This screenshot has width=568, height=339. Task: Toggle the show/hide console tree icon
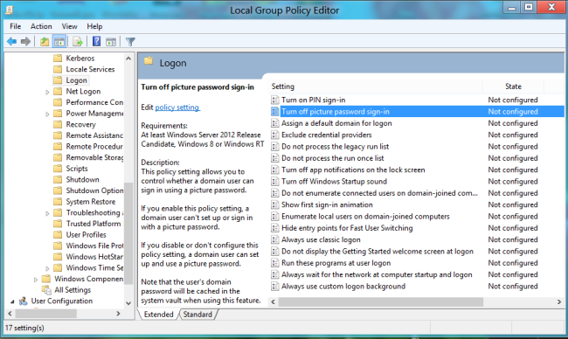[x=59, y=42]
